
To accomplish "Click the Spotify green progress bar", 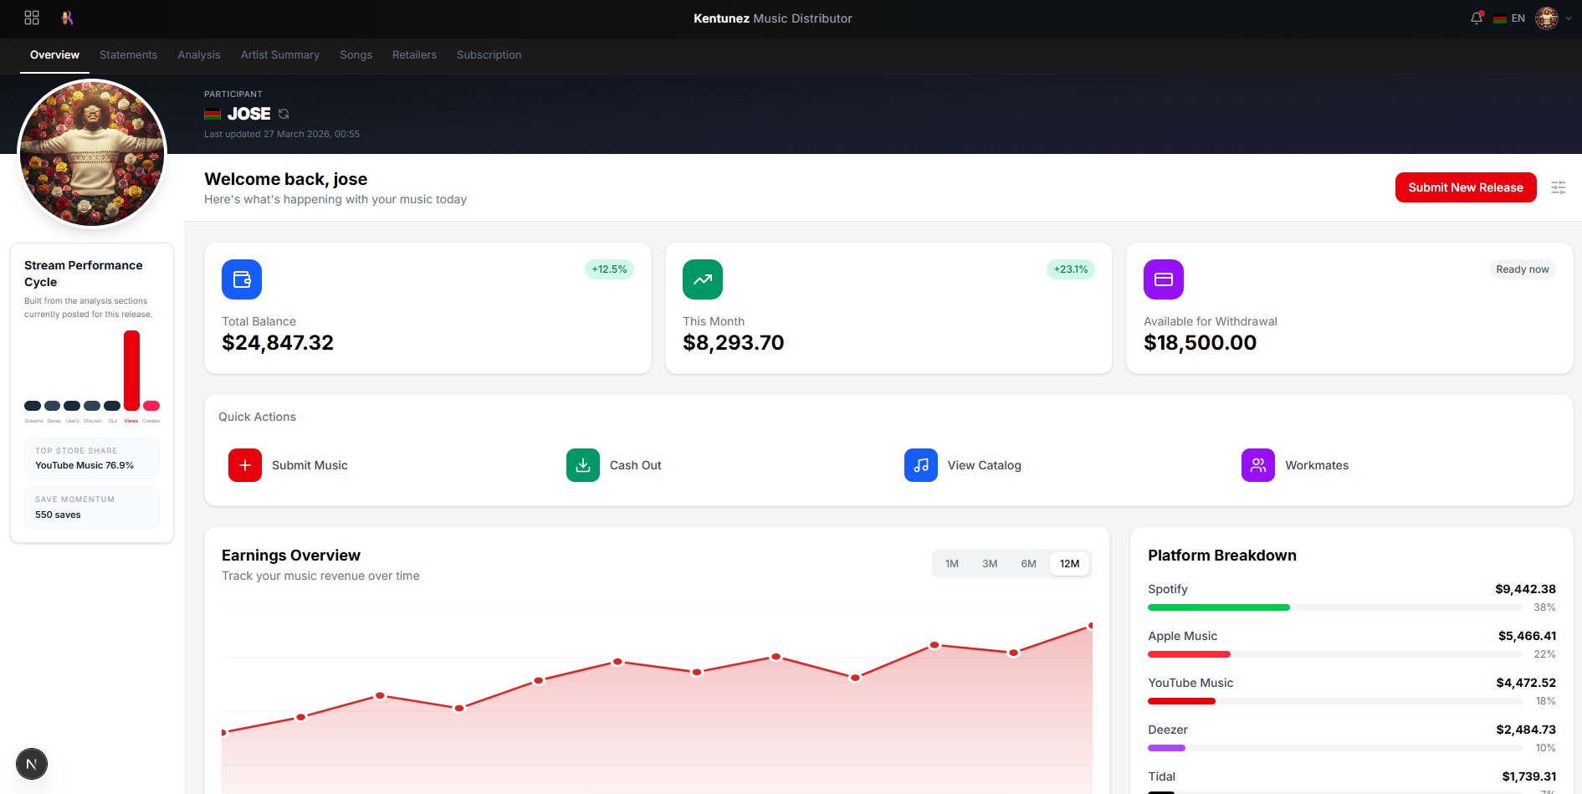I will 1218,607.
